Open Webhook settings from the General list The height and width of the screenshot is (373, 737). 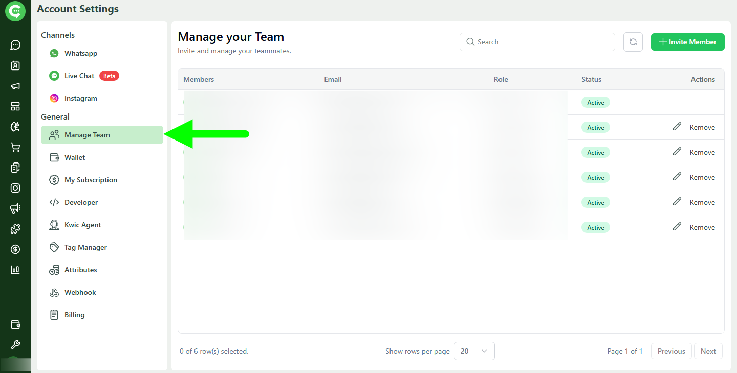tap(79, 292)
